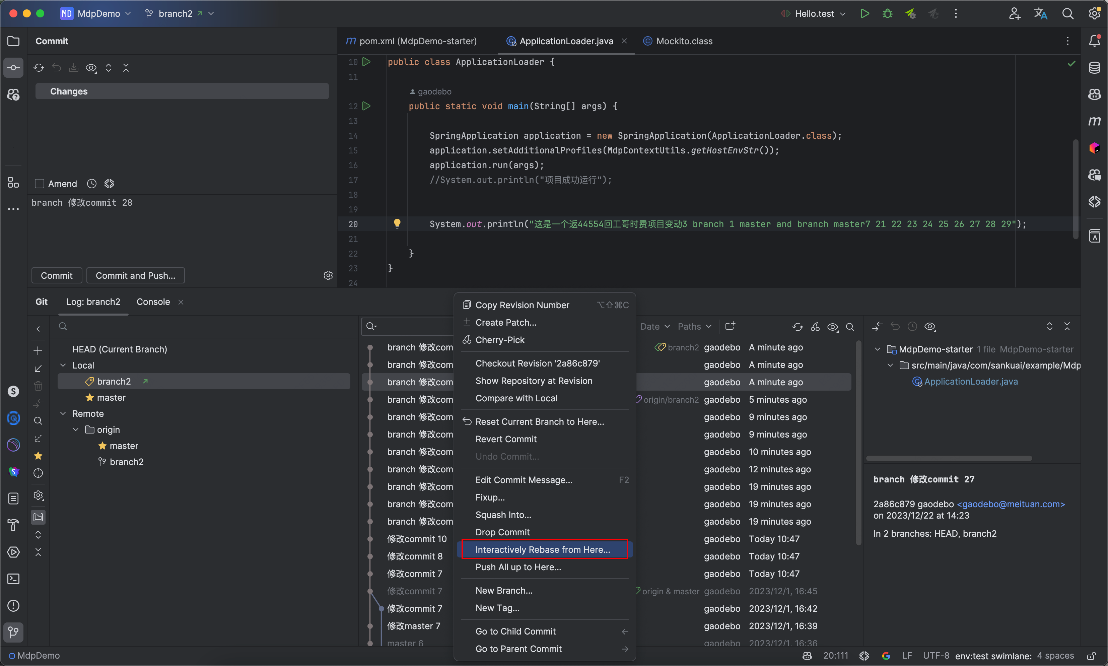The width and height of the screenshot is (1108, 666).
Task: Click the intention lightbulb on line 20
Action: point(397,223)
